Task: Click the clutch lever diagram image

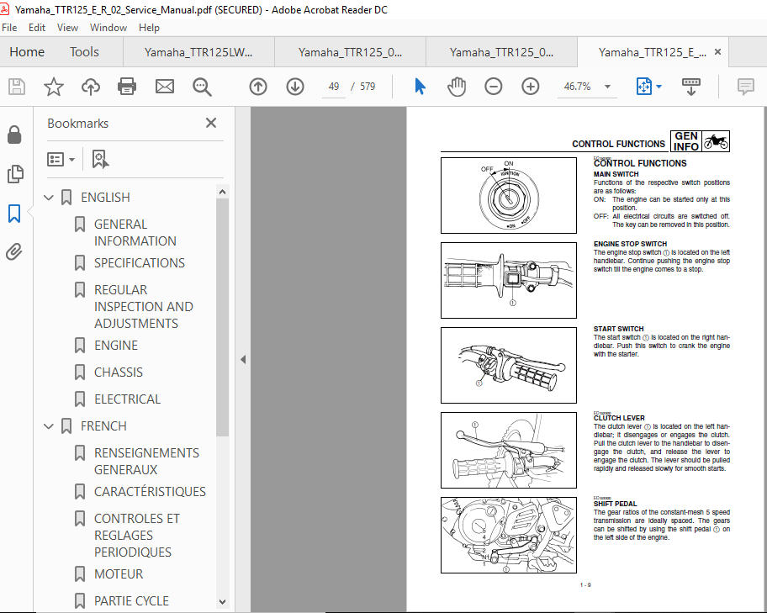Action: pyautogui.click(x=508, y=450)
